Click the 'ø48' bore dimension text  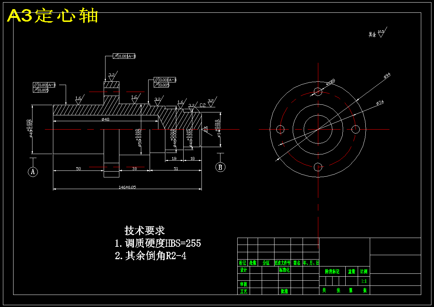click(105, 119)
